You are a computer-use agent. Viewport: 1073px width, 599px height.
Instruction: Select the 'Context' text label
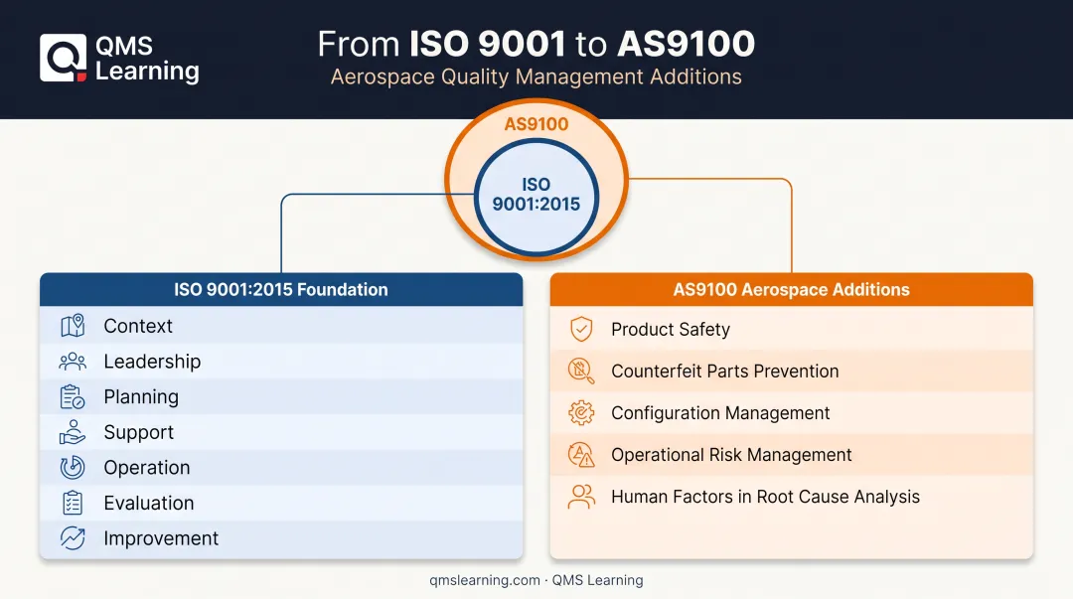coord(138,326)
